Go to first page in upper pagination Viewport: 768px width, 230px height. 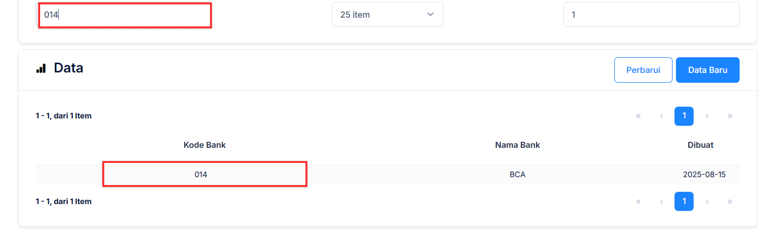(638, 116)
